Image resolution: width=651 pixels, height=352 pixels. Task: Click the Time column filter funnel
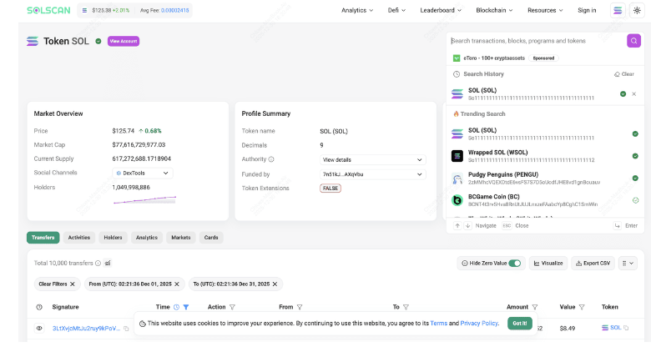coord(186,307)
